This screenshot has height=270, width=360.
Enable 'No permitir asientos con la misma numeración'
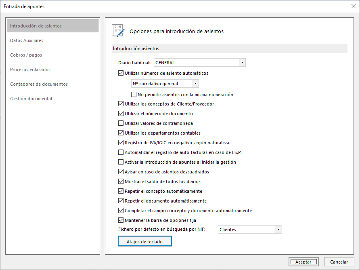[134, 94]
